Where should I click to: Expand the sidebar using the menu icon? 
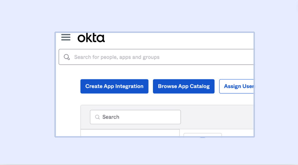[x=66, y=37]
